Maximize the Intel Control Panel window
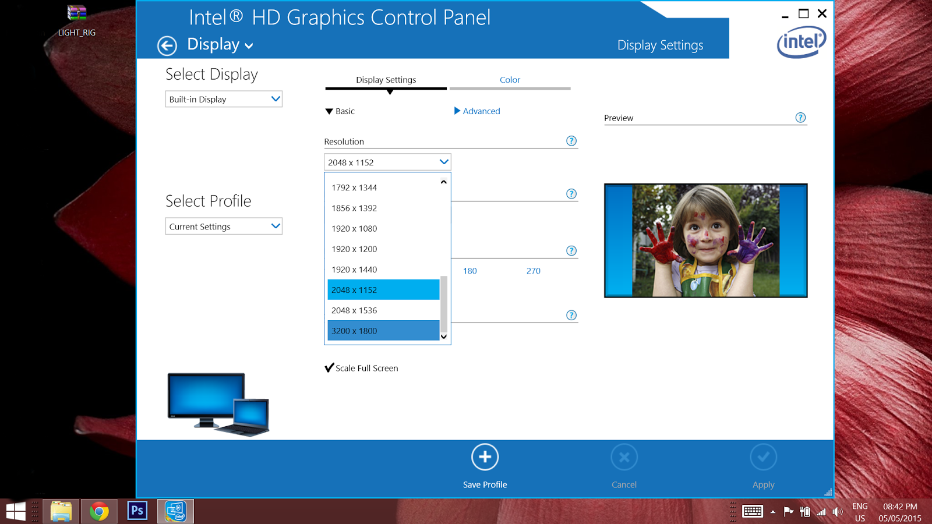Image resolution: width=932 pixels, height=524 pixels. [803, 13]
